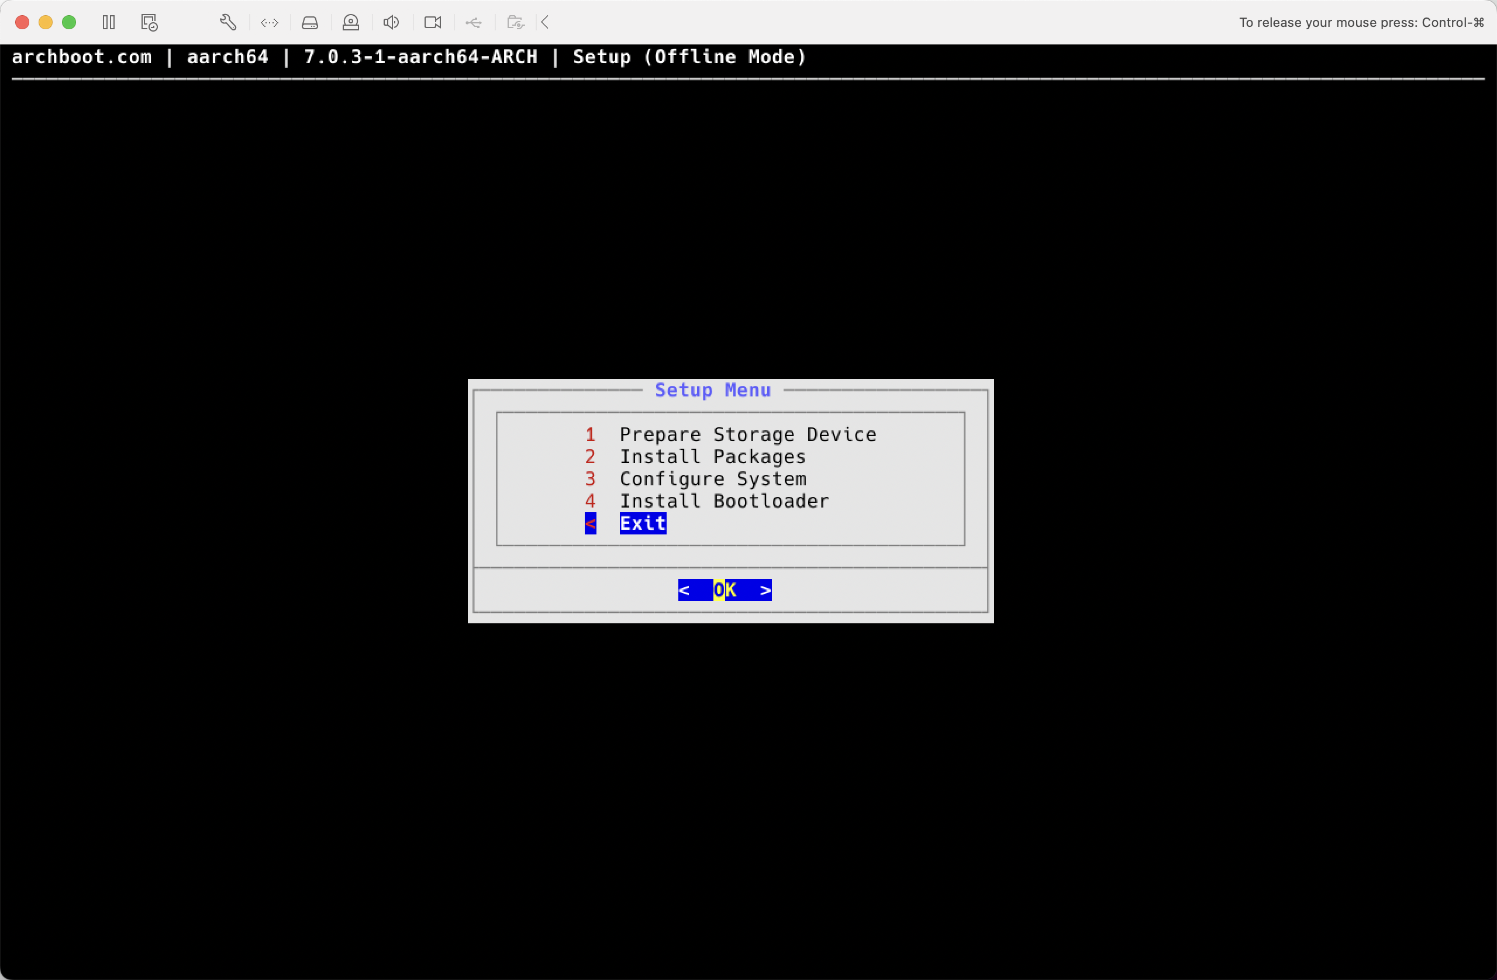Click the 'To release your mouse' hint
1497x980 pixels.
click(1361, 23)
